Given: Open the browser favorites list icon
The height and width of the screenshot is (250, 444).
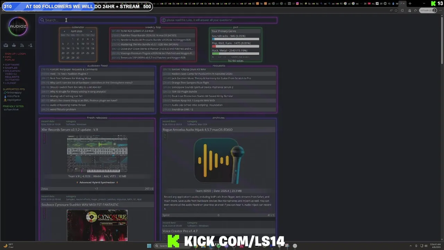Looking at the screenshot, I should [415, 10].
